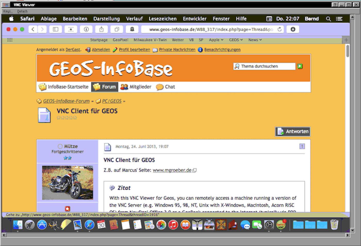The image size is (361, 246).
Task: Go back with the Safari back arrow
Action: (x=33, y=29)
